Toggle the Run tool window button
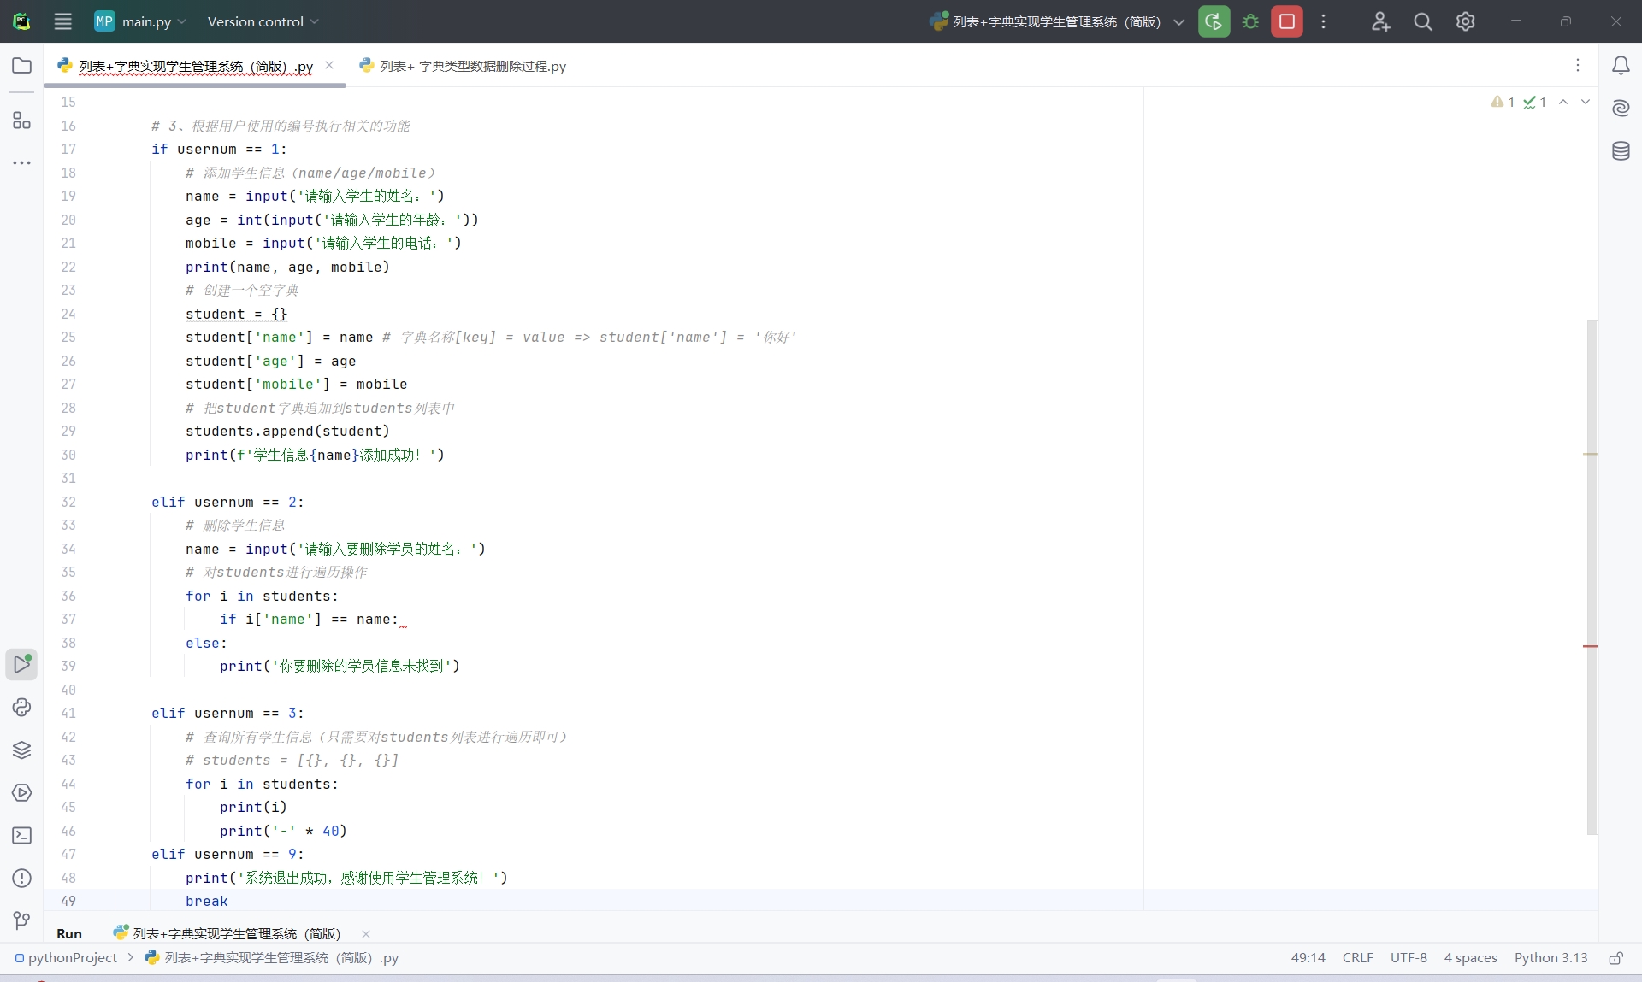The width and height of the screenshot is (1642, 982). point(21,664)
